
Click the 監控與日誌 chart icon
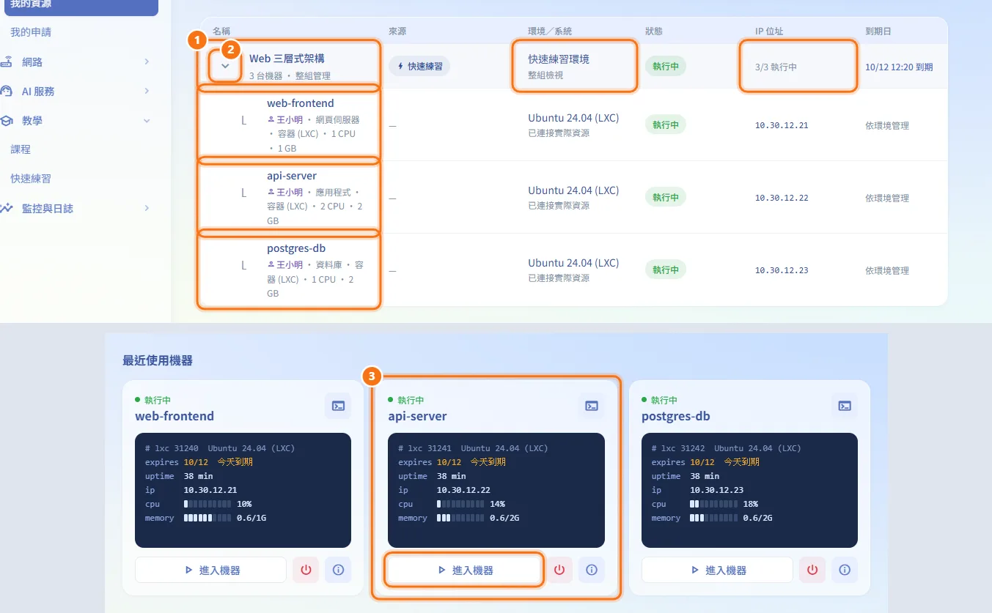pyautogui.click(x=7, y=208)
